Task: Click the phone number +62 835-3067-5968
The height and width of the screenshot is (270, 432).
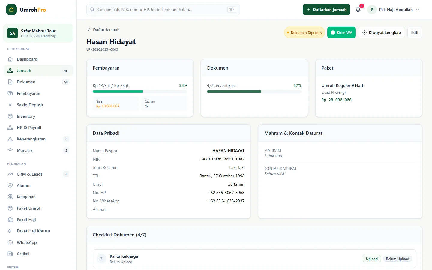Action: (x=226, y=193)
